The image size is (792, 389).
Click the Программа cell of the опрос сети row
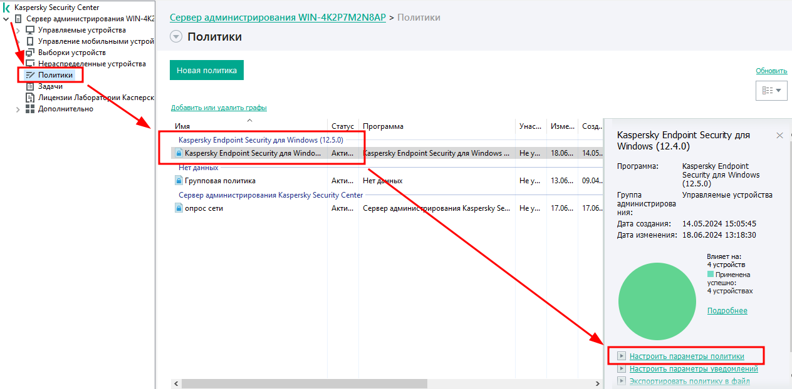(x=437, y=208)
